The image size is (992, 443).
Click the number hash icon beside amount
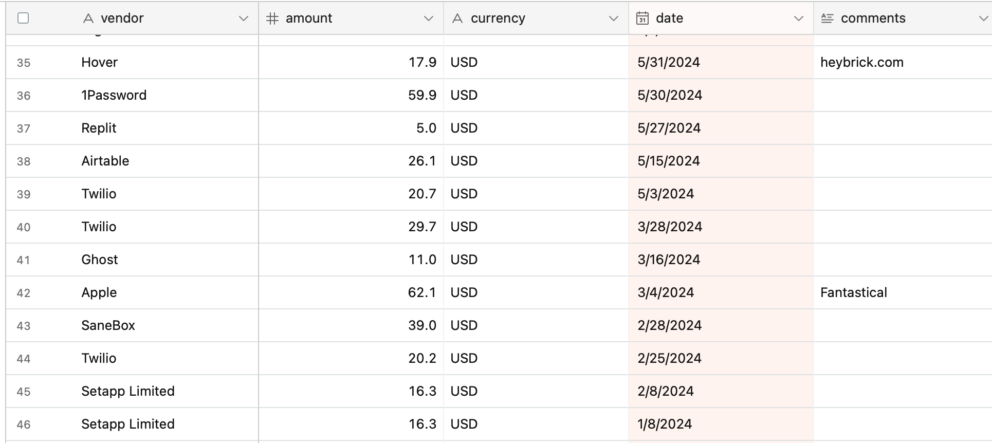[272, 19]
